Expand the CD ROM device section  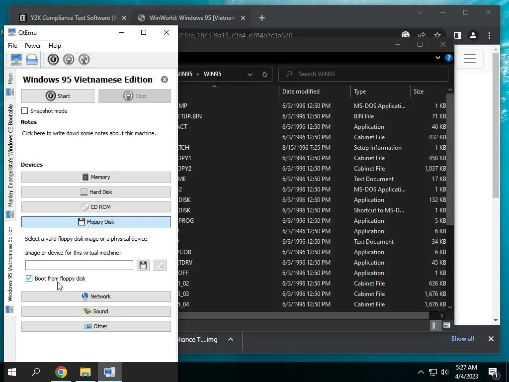[x=96, y=207]
